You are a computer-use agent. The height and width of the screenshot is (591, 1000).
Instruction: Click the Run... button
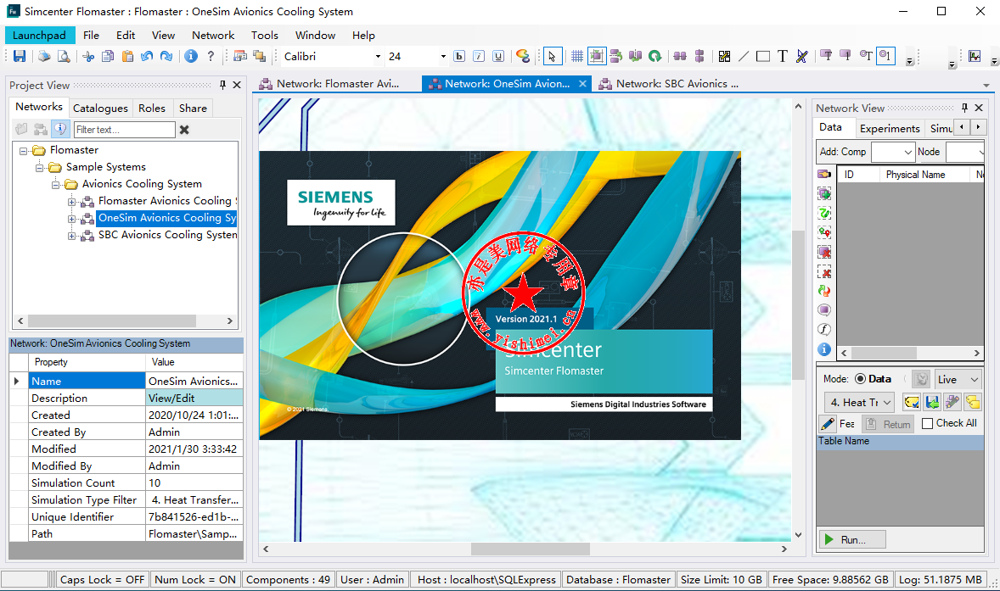852,540
